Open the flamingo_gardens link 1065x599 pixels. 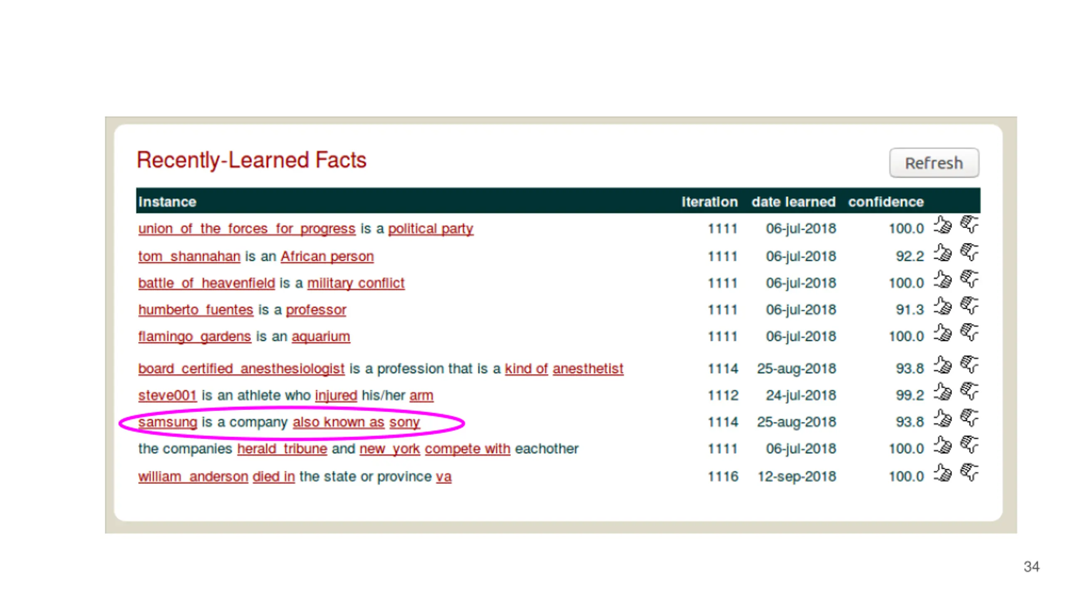tap(194, 336)
